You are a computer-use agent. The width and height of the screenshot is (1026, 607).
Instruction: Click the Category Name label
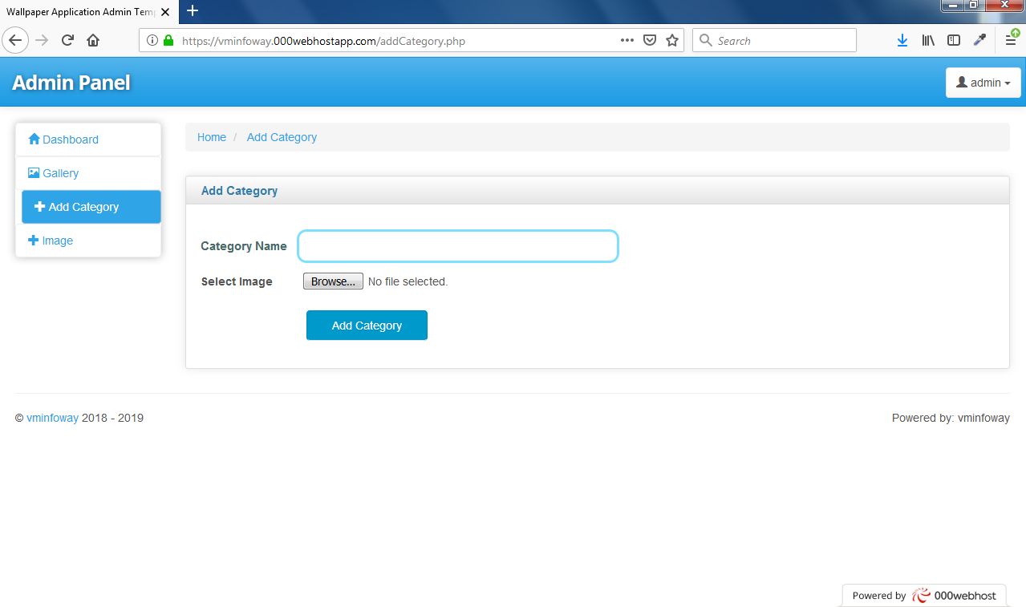244,246
